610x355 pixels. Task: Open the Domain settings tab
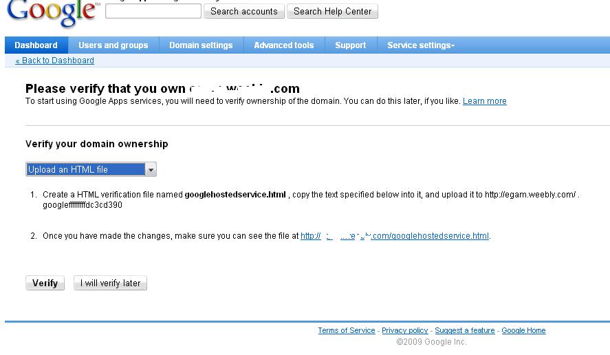point(201,45)
